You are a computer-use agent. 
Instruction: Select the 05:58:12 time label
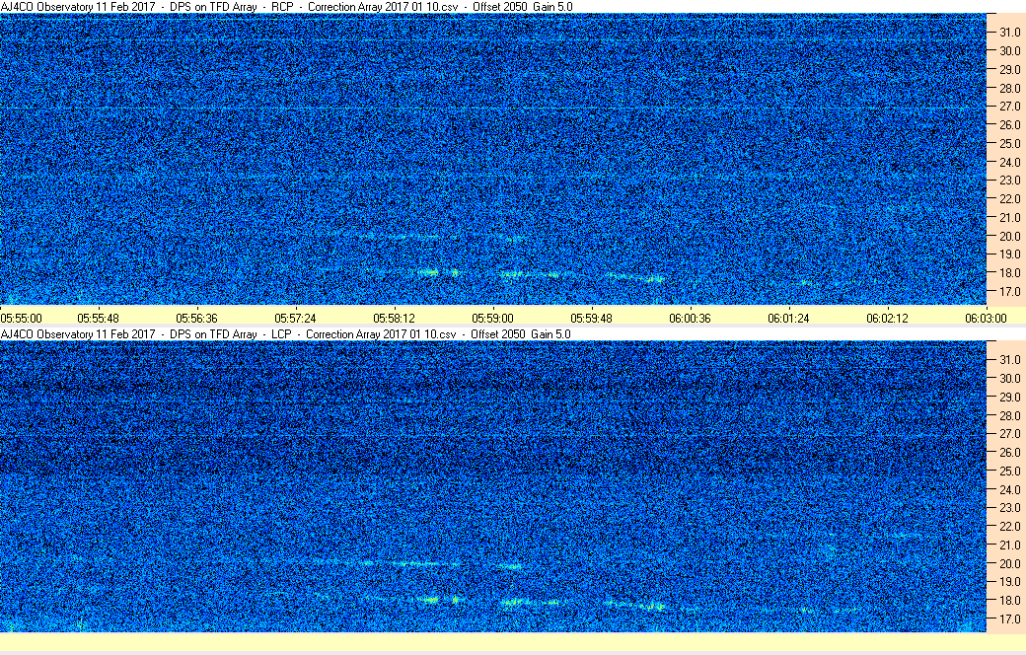click(x=394, y=318)
